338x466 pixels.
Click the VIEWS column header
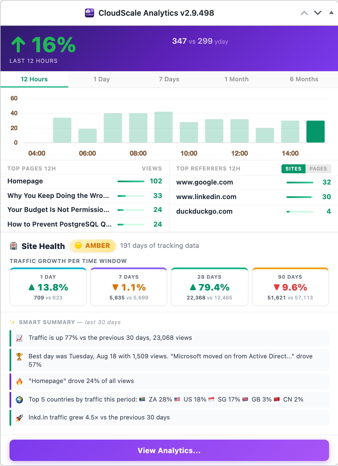(152, 169)
